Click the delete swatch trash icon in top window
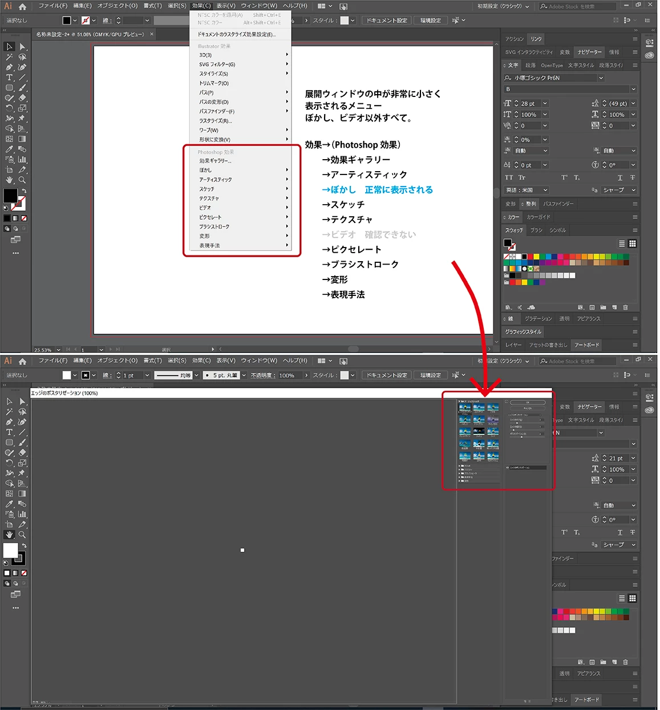 (626, 307)
